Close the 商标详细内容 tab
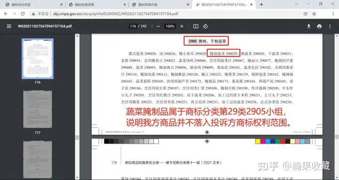The image size is (339, 180). tap(188, 5)
